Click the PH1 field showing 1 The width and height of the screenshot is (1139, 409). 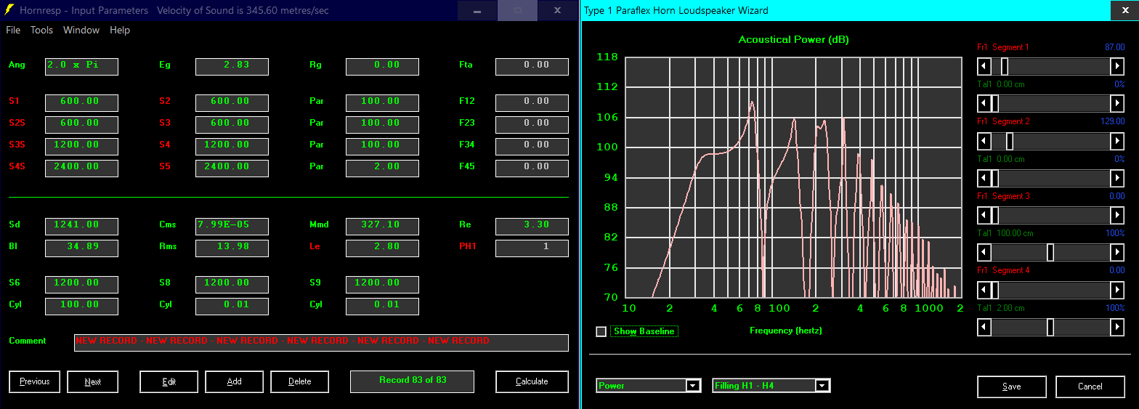pos(532,248)
